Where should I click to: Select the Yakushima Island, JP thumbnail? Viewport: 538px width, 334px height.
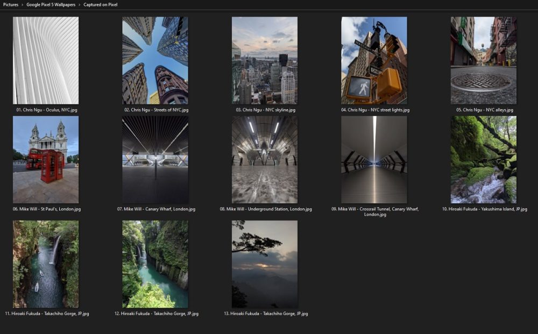(x=483, y=159)
